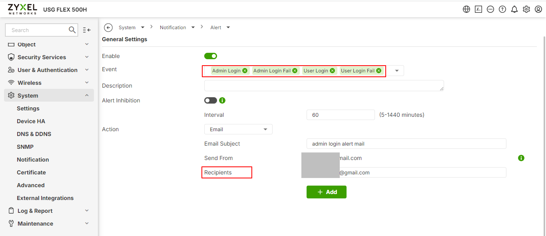
Task: Collapse the sidebar menu icon
Action: [x=87, y=30]
